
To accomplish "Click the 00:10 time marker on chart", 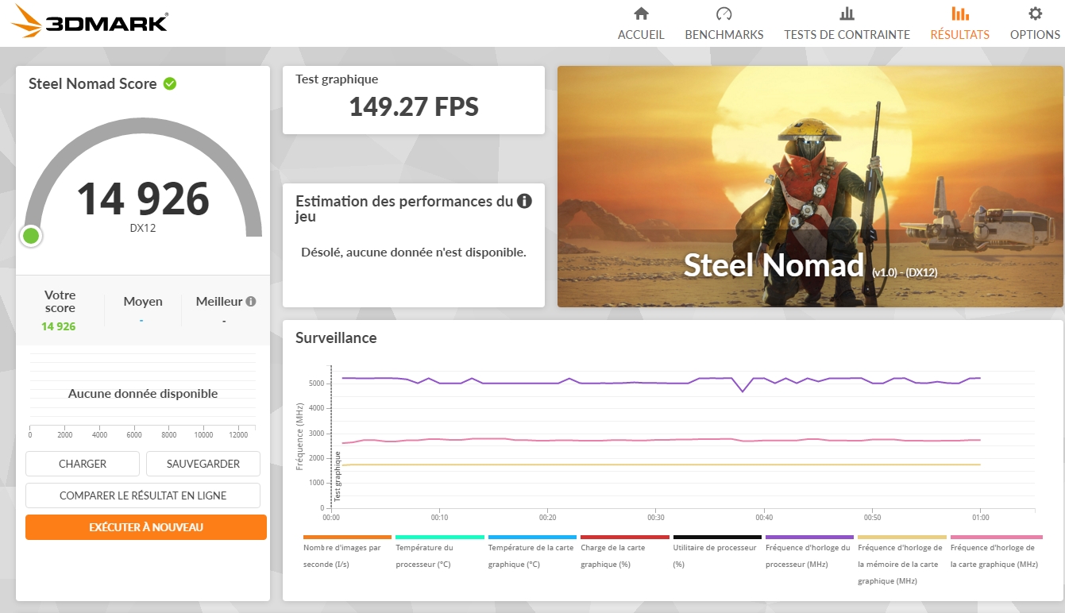I will point(439,517).
